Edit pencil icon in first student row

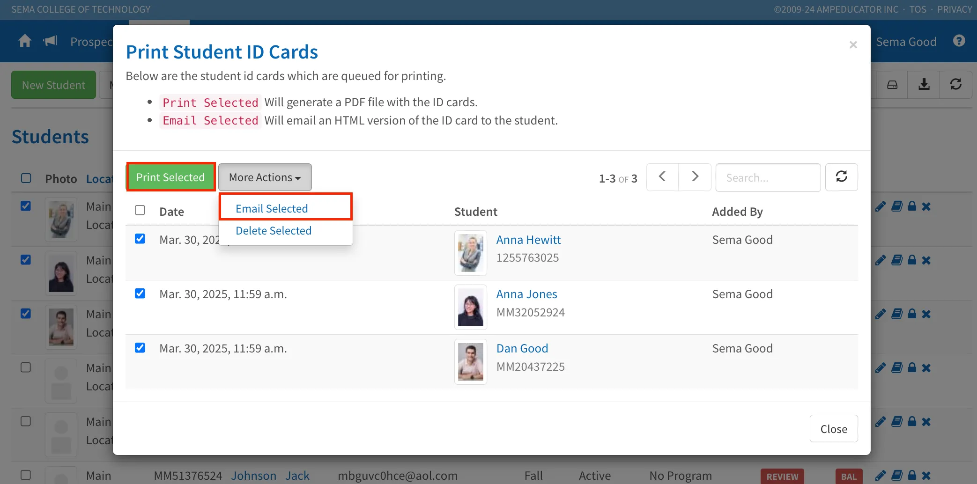coord(881,206)
